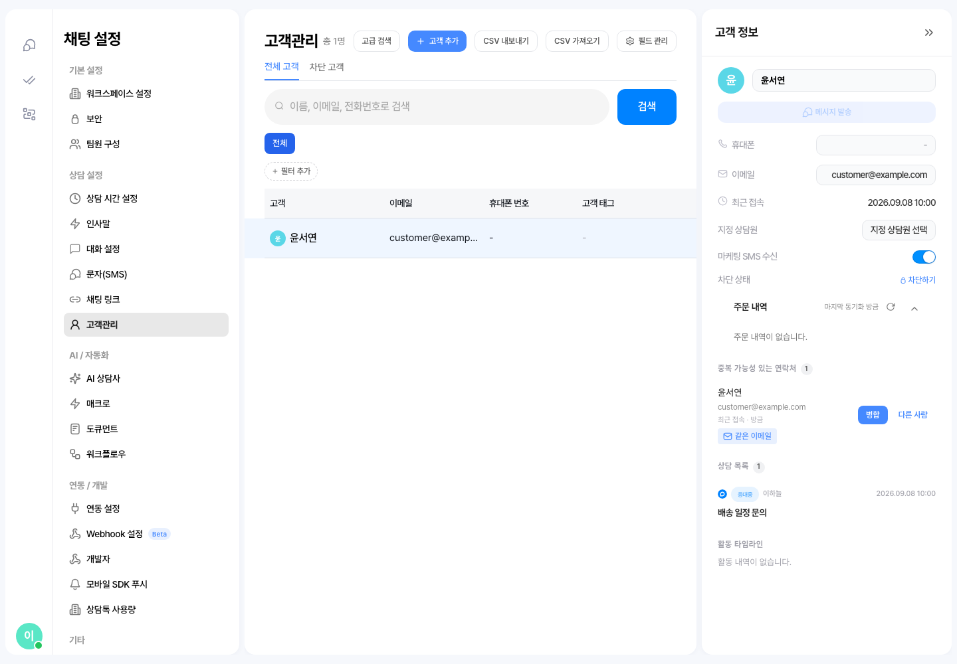Click the double-check completed icon in left rail

[x=29, y=80]
